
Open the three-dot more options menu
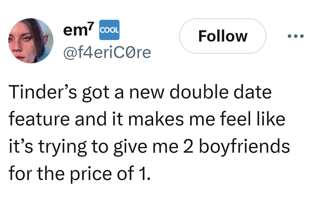coord(296,36)
